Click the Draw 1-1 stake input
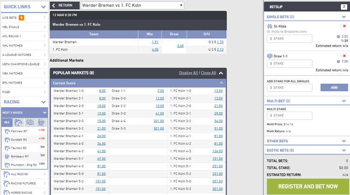The width and height of the screenshot is (350, 195). coord(289,63)
